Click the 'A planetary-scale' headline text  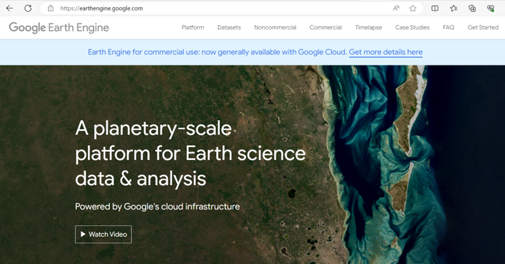[153, 128]
